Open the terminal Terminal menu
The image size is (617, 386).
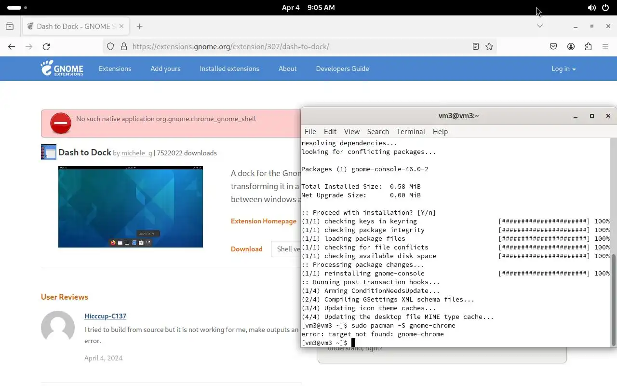tap(411, 132)
